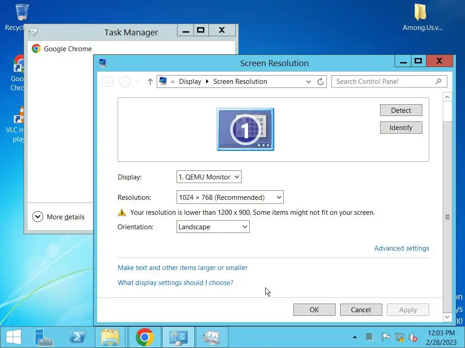This screenshot has height=348, width=465.
Task: Open the Resolution dropdown
Action: tap(230, 198)
